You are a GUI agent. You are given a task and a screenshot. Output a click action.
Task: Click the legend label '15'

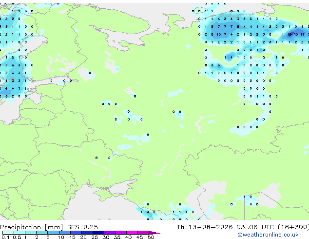(x=72, y=237)
